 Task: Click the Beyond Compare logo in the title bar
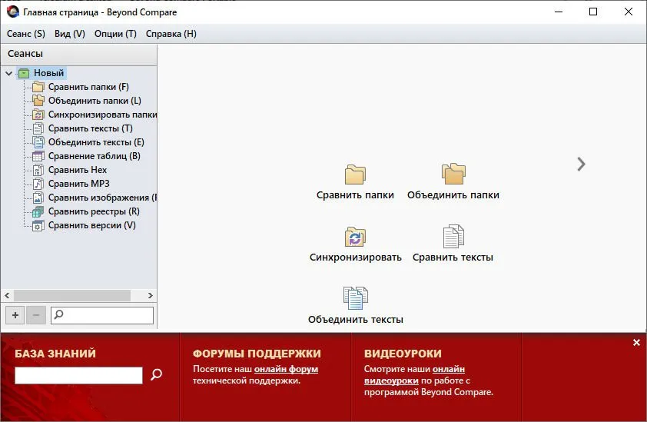pos(13,12)
